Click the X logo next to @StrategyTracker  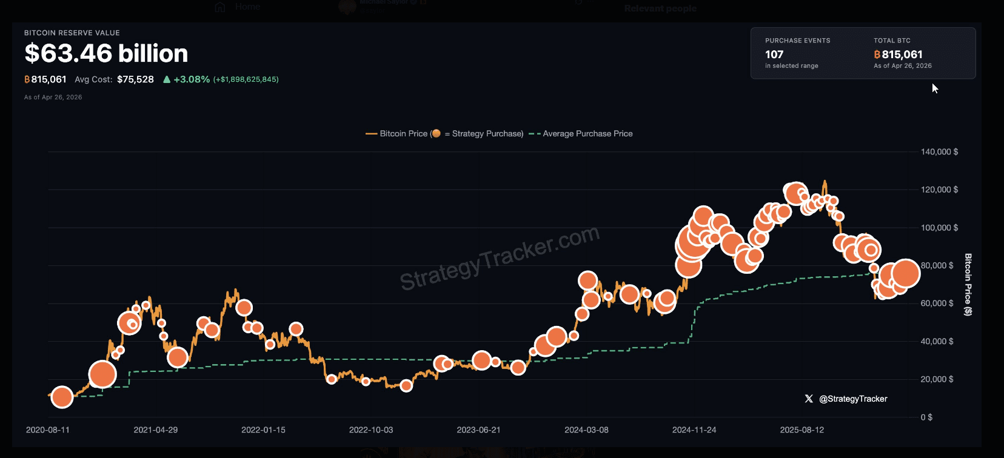click(x=809, y=399)
